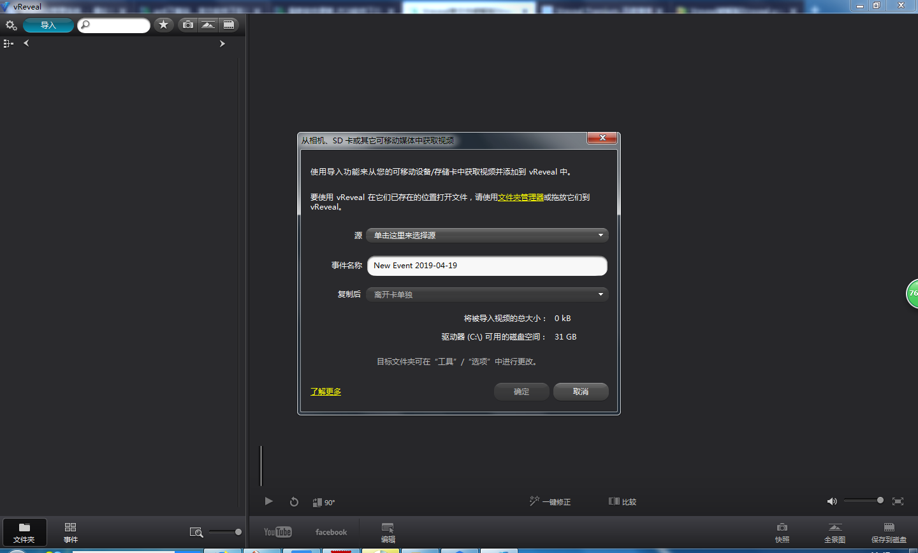Click the one-click fix wand icon
Screen dimensions: 918x553
pyautogui.click(x=535, y=501)
